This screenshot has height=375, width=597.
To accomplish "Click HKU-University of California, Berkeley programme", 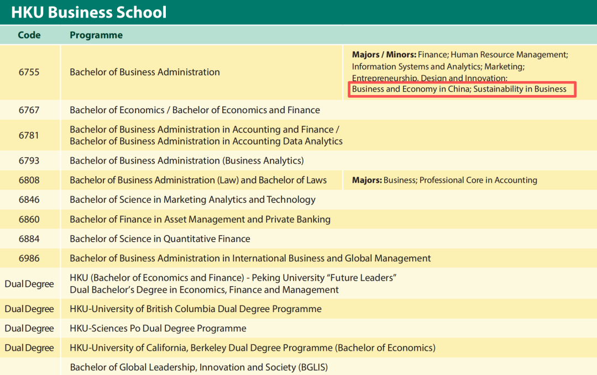I will tap(253, 348).
